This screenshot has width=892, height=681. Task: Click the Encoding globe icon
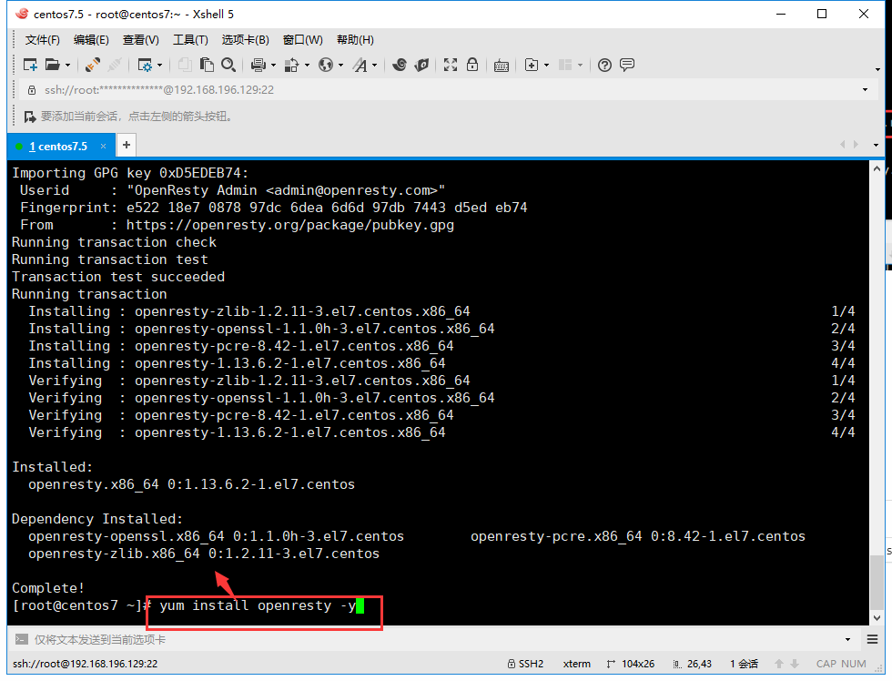coord(326,65)
